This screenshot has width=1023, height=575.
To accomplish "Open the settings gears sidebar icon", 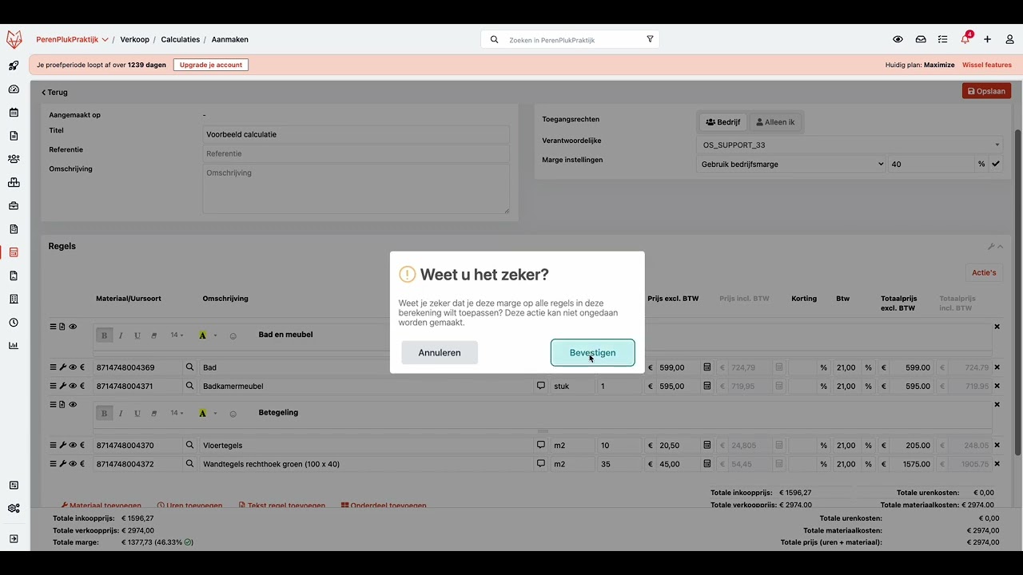I will (14, 509).
